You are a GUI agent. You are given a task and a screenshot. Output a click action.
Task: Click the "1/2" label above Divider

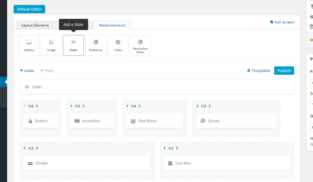(31, 148)
